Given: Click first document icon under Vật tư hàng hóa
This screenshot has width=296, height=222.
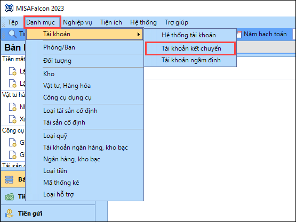Looking at the screenshot, I should coord(13,107).
